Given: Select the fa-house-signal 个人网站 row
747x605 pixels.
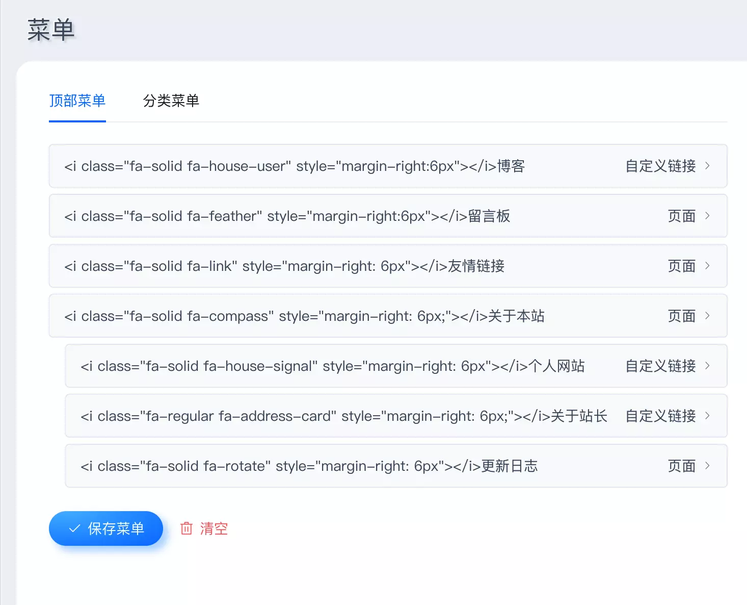Looking at the screenshot, I should (x=332, y=366).
